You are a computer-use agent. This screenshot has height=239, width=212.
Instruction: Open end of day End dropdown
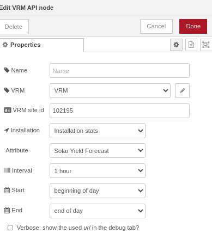(x=98, y=211)
